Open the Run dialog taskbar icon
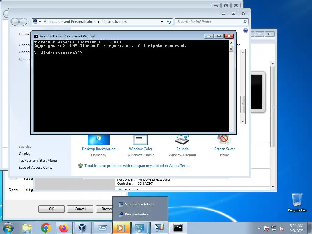312x234 pixels. pos(103,228)
